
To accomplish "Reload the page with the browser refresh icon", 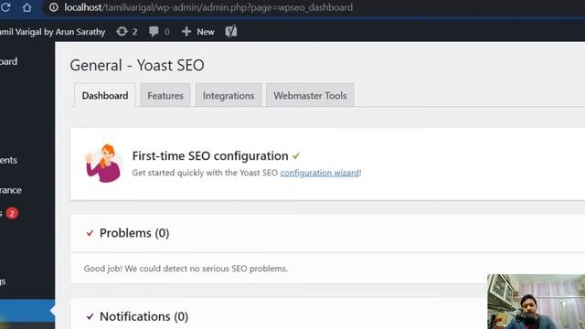I will pyautogui.click(x=5, y=7).
